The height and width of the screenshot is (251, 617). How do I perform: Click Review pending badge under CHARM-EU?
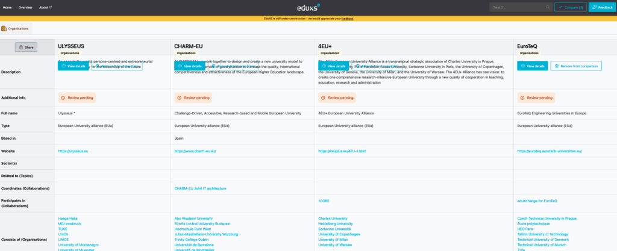[x=193, y=98]
